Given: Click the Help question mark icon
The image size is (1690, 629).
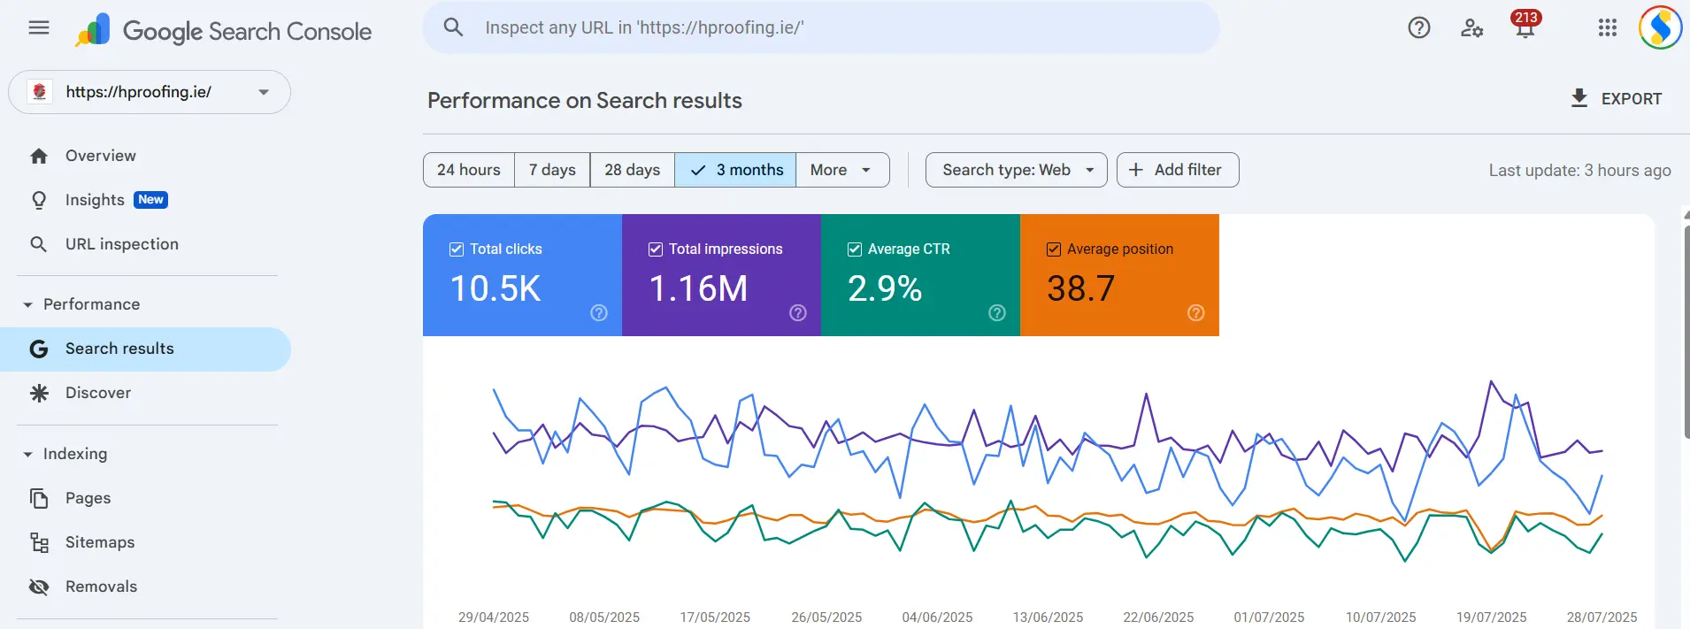Looking at the screenshot, I should [1418, 28].
